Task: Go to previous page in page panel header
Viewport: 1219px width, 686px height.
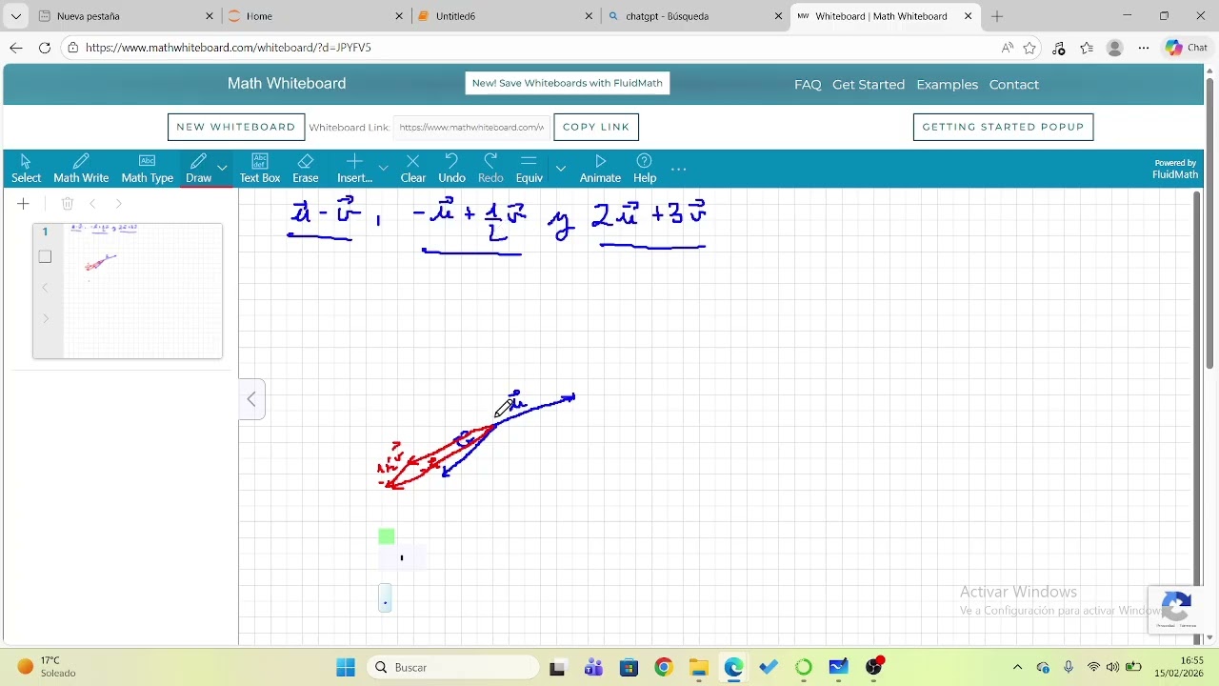Action: (x=92, y=203)
